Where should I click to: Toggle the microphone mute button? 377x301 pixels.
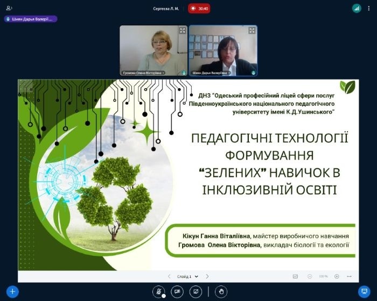point(159,291)
